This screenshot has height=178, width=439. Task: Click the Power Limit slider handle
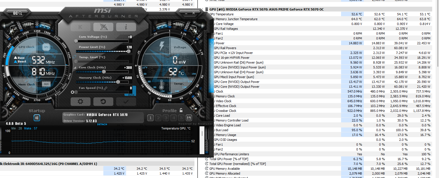[x=129, y=51]
